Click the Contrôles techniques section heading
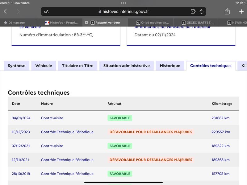247x185 pixels. (x=39, y=93)
